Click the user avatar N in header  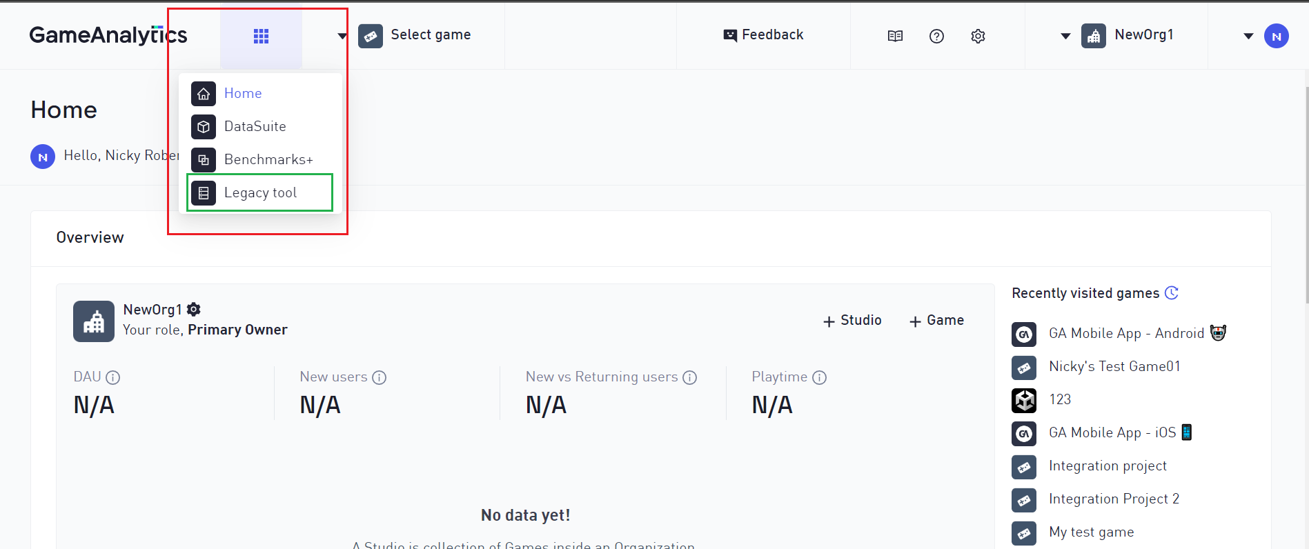[x=1277, y=36]
